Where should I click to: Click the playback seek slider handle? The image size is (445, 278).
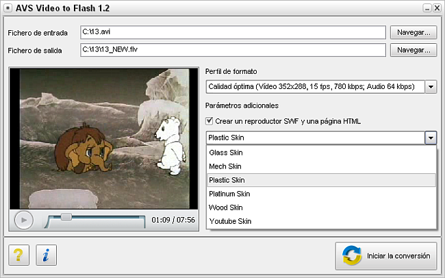(66, 216)
